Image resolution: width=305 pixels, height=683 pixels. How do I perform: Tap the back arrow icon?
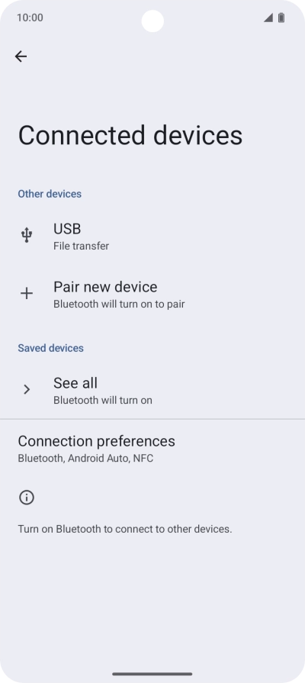click(x=21, y=56)
